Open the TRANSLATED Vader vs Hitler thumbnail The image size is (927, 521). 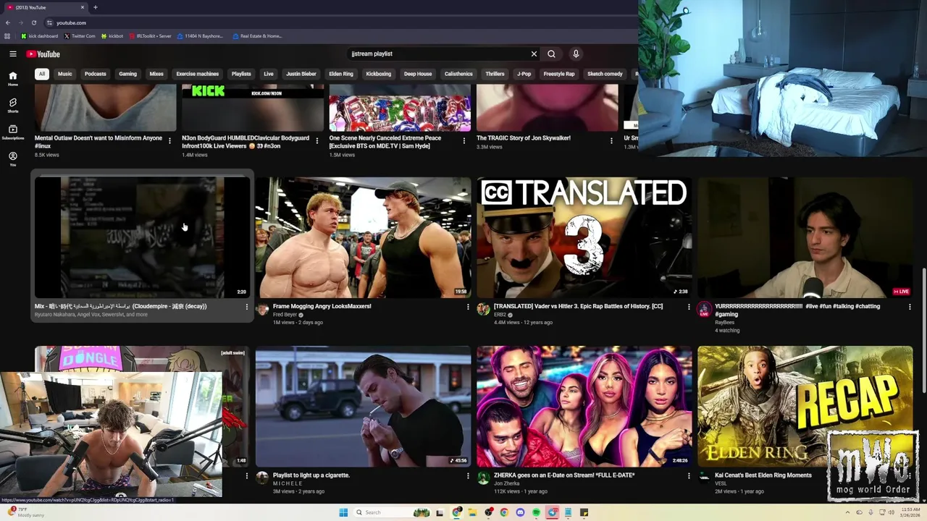pos(584,237)
